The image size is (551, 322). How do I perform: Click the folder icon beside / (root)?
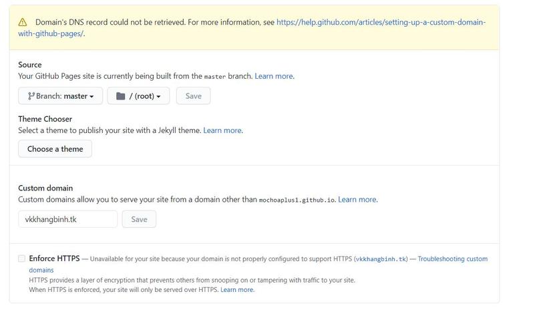coord(121,96)
